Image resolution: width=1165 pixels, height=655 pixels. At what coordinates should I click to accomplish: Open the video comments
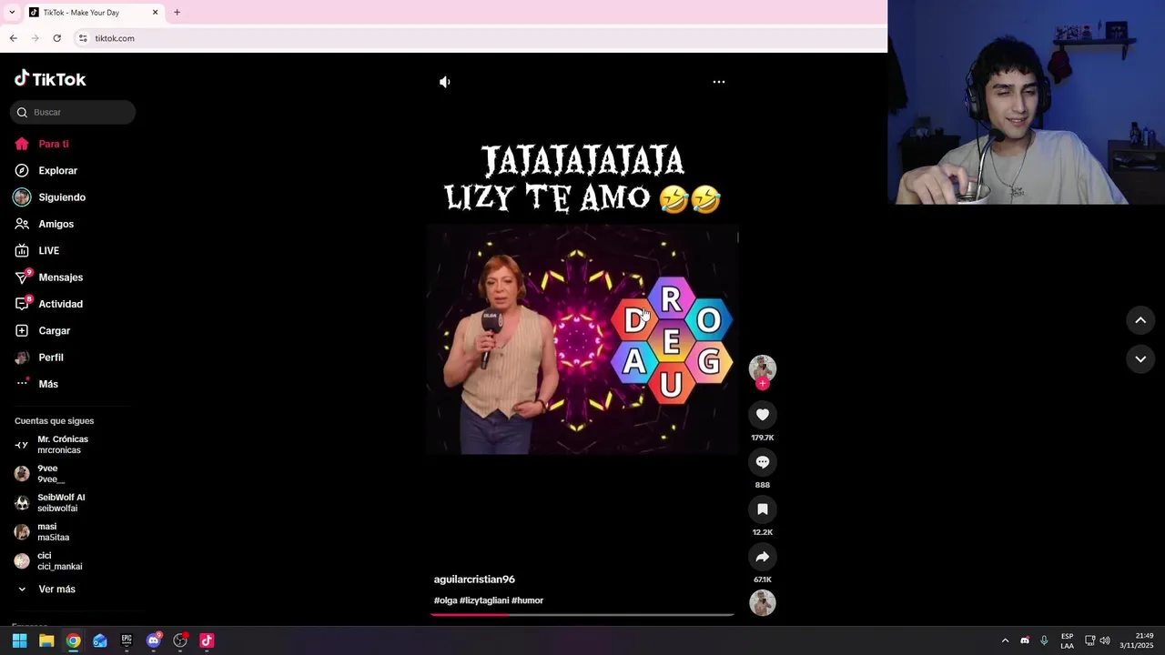coord(763,462)
